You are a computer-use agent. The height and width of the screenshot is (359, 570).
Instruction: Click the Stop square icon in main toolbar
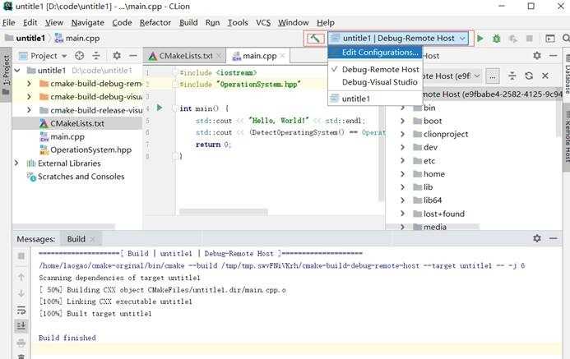click(530, 38)
